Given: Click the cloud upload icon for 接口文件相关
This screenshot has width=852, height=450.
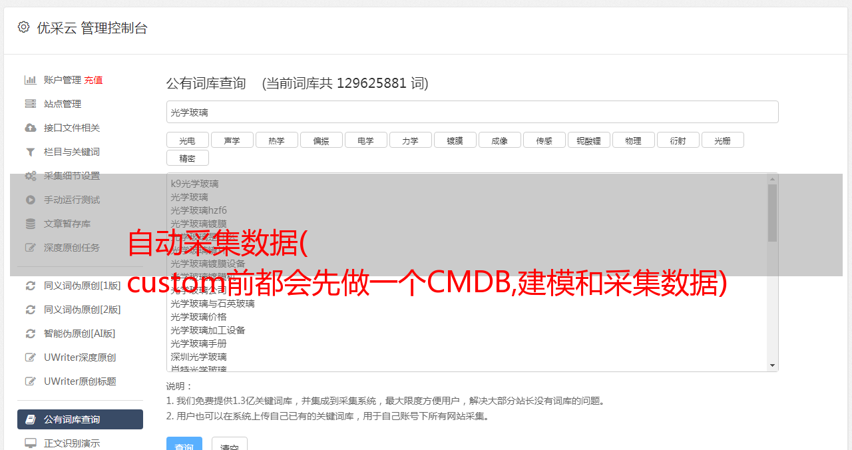Looking at the screenshot, I should point(30,128).
